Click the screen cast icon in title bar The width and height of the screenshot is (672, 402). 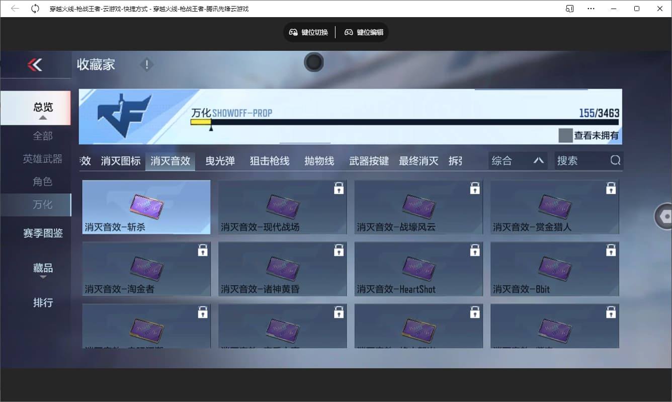pyautogui.click(x=569, y=9)
